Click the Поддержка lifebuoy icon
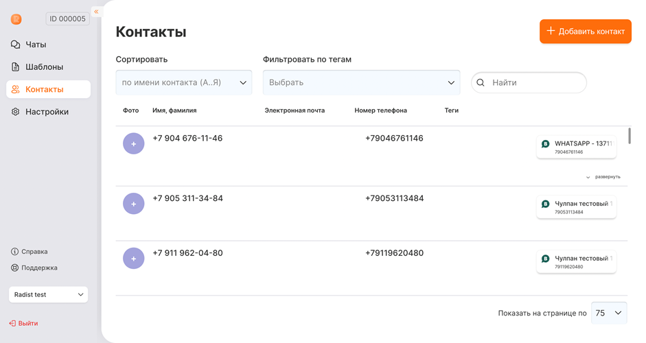 (14, 268)
